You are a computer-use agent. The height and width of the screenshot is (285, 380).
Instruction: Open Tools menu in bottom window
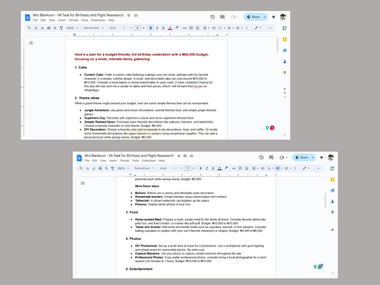(135, 160)
